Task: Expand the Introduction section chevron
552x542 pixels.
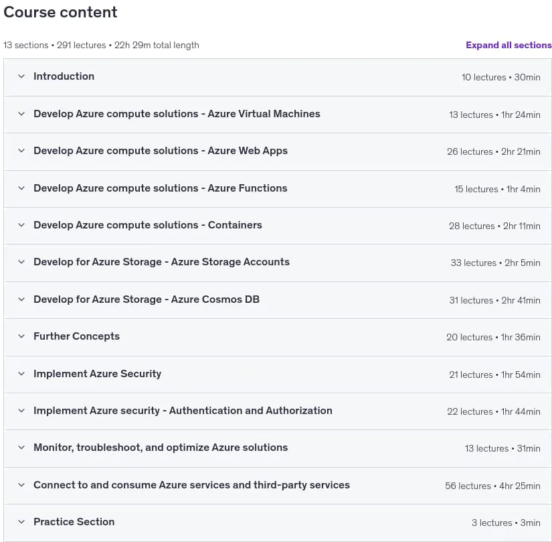Action: click(21, 76)
